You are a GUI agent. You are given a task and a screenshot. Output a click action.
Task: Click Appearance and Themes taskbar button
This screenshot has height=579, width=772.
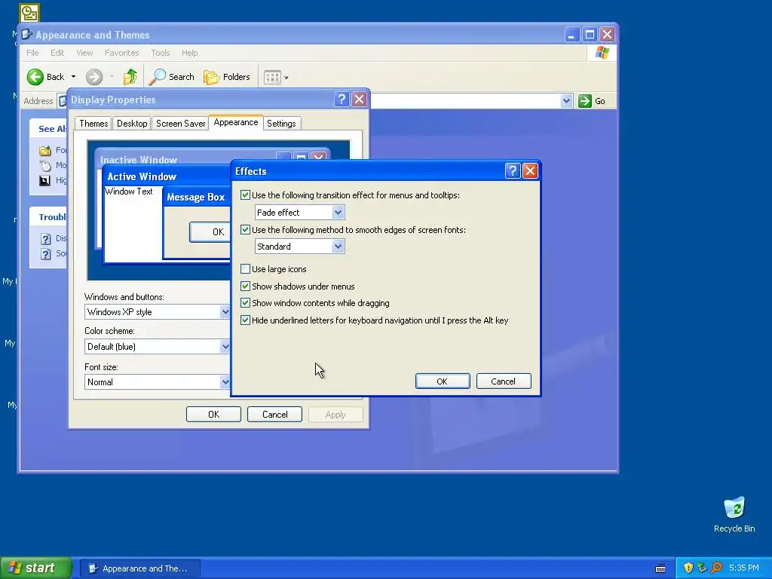coord(139,568)
